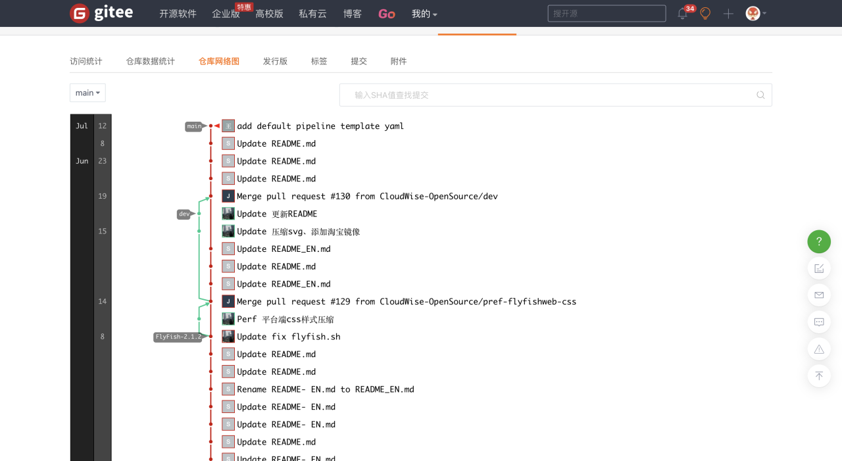Click avatar of 'add default pipeline template yaml' commit

point(228,126)
